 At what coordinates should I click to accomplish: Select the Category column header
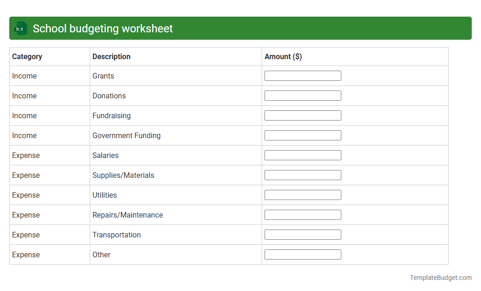pyautogui.click(x=27, y=56)
